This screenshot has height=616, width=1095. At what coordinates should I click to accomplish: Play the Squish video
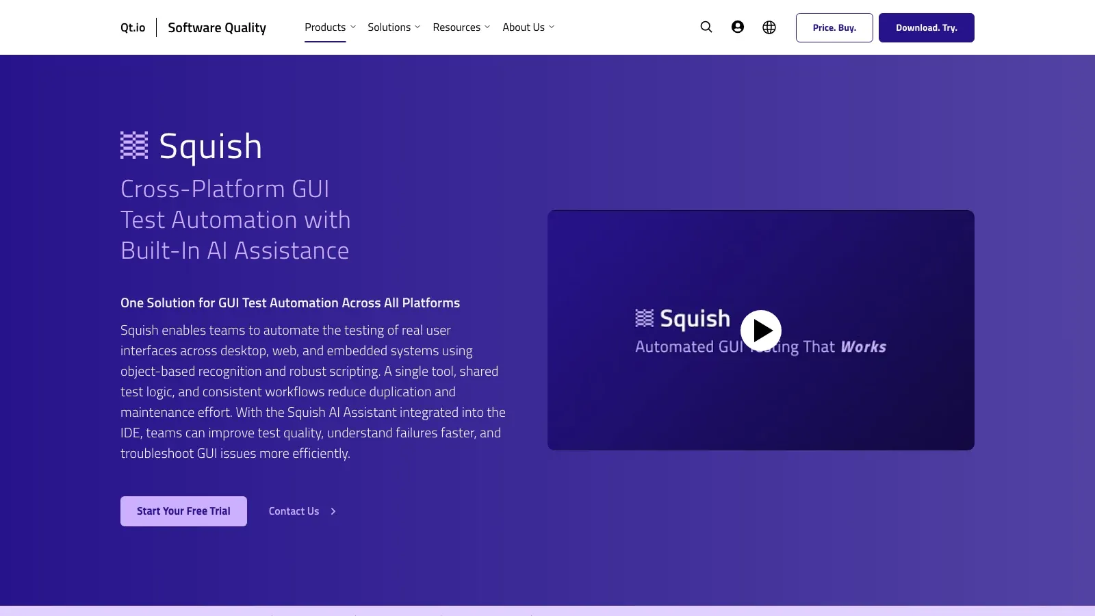[761, 331]
